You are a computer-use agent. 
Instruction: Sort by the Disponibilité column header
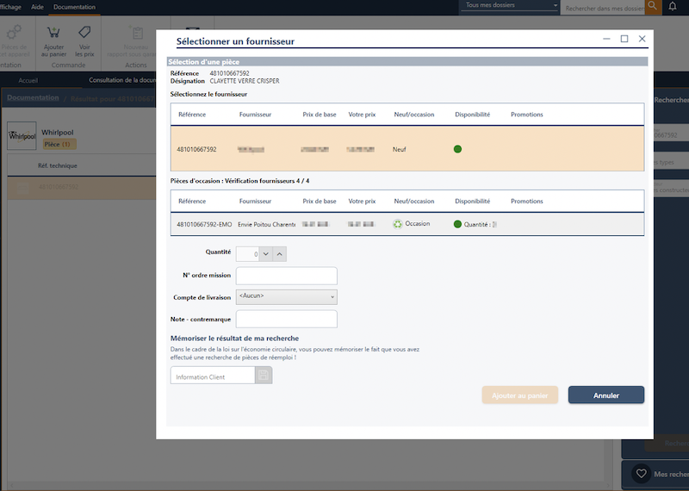coord(472,115)
